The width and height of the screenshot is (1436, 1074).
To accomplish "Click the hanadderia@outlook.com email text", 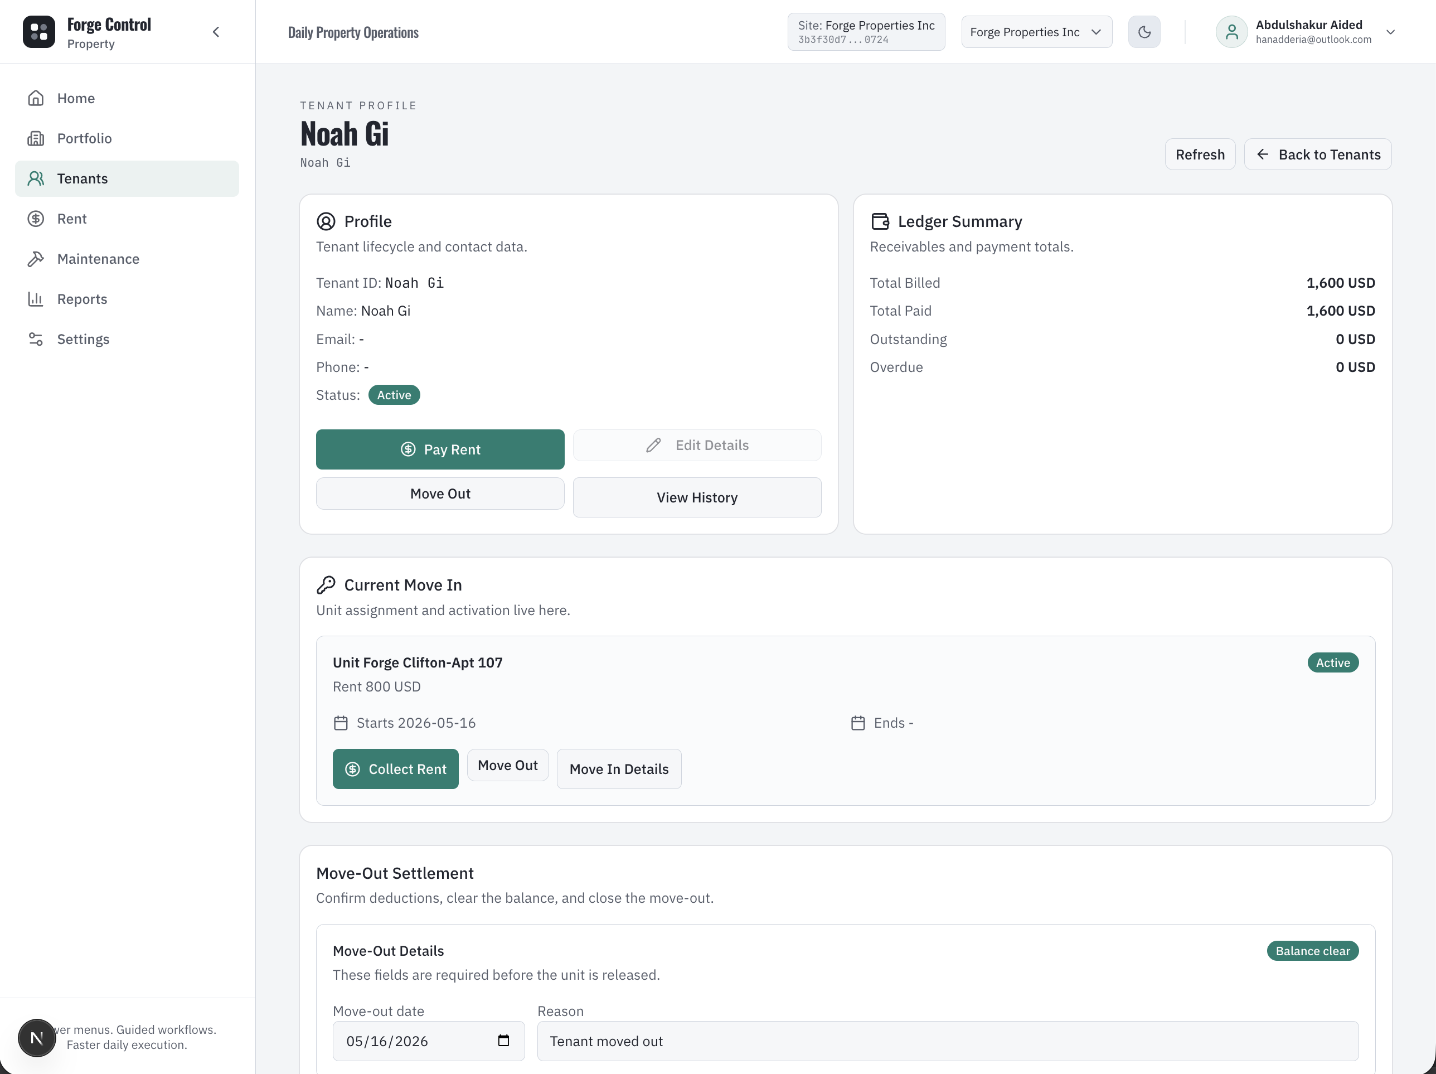I will [x=1313, y=39].
